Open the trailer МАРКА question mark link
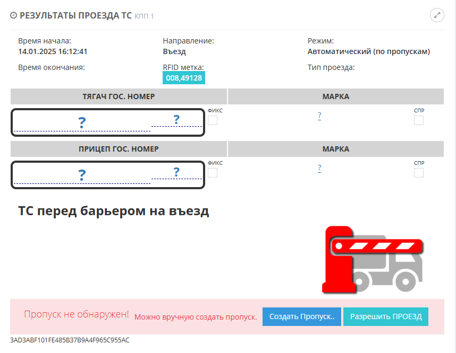456x353 pixels. (319, 168)
